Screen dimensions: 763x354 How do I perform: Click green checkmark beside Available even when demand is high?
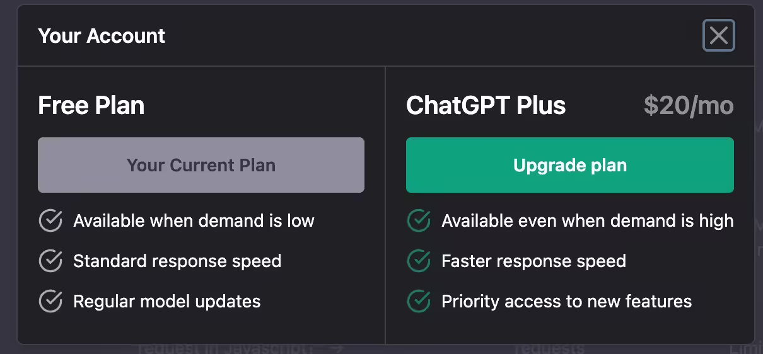[419, 221]
